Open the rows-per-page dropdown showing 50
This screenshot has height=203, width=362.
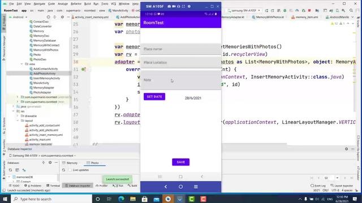click(x=331, y=178)
